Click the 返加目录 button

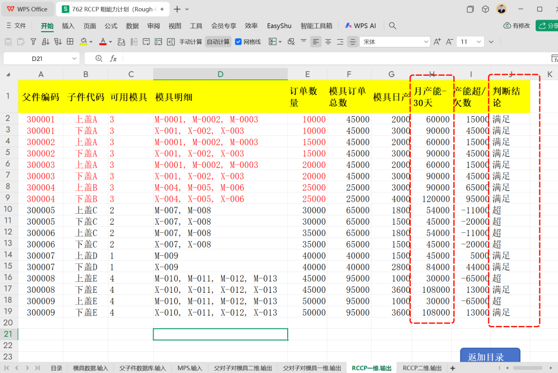pos(490,356)
